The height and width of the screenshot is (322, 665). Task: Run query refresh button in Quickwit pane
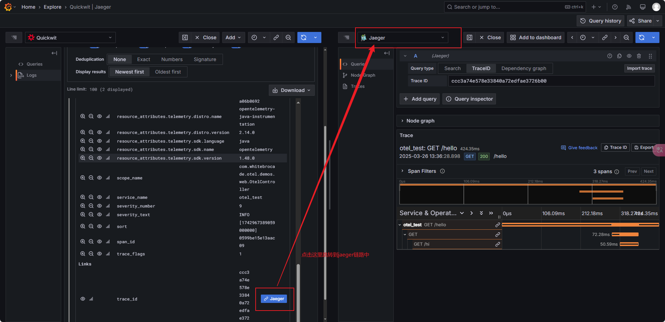pyautogui.click(x=304, y=37)
